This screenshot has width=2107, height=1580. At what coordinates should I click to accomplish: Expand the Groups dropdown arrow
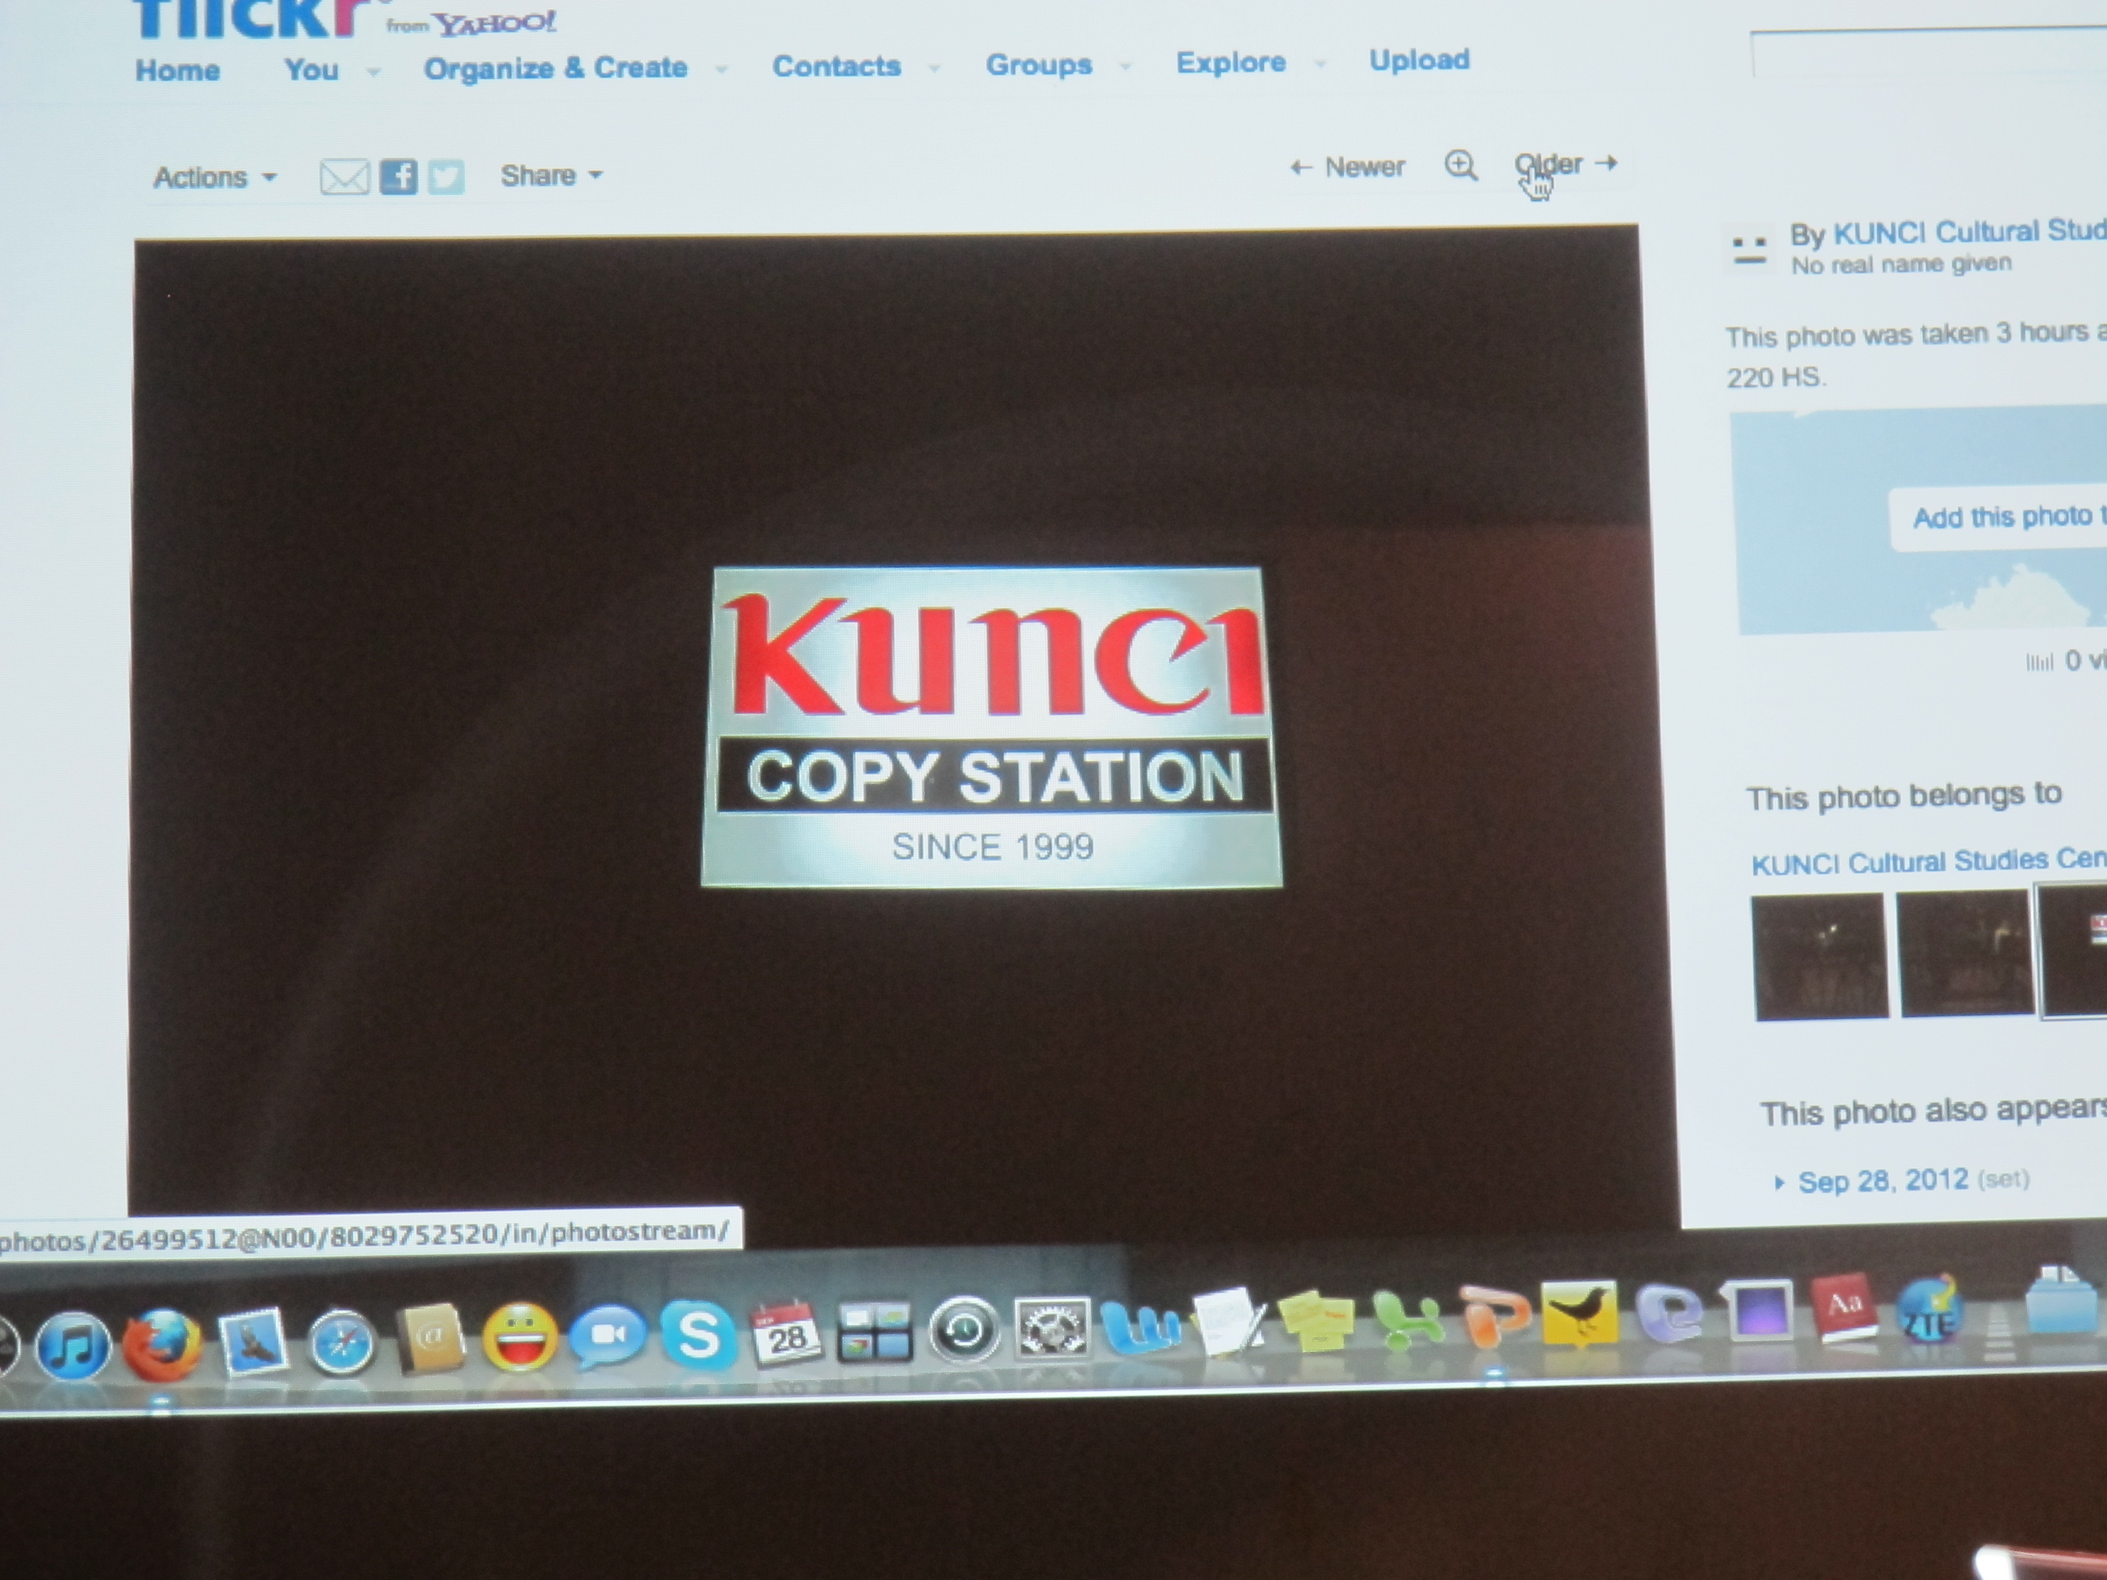point(1126,66)
